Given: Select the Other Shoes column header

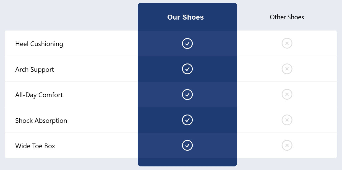Looking at the screenshot, I should [287, 17].
